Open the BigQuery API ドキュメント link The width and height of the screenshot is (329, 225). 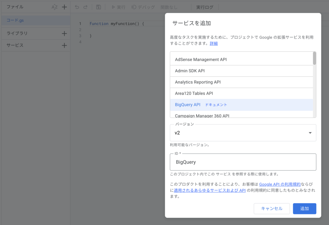[x=216, y=104]
